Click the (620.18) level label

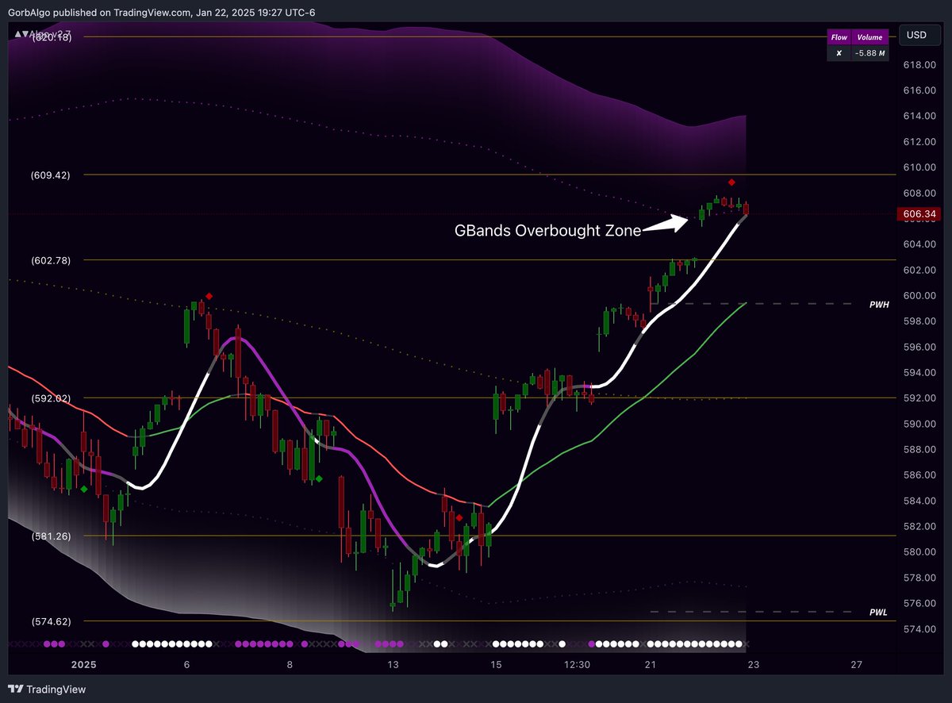pos(51,36)
